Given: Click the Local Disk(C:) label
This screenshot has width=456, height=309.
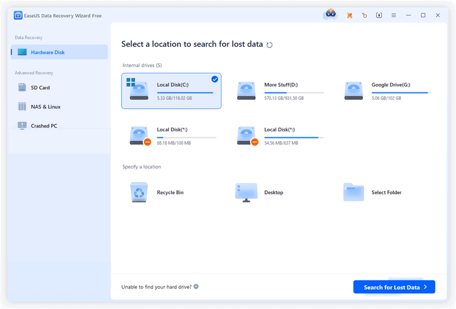Looking at the screenshot, I should coord(173,85).
